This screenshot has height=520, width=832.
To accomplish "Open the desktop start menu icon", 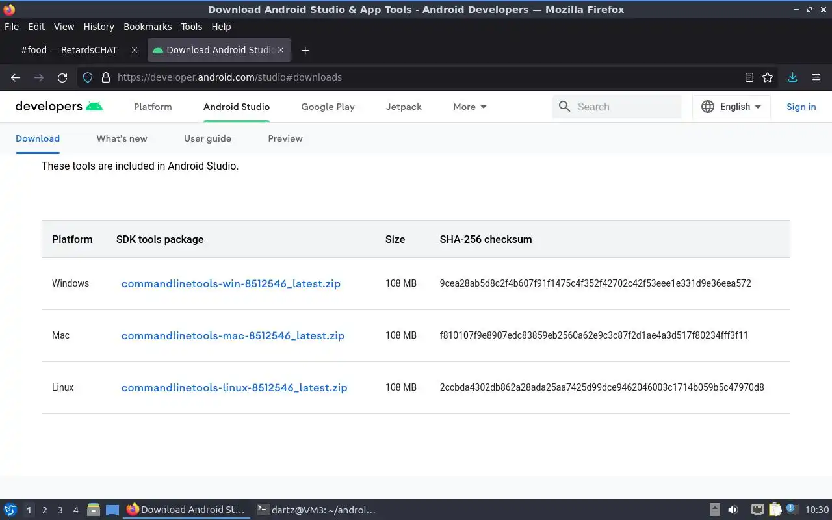I will click(10, 510).
